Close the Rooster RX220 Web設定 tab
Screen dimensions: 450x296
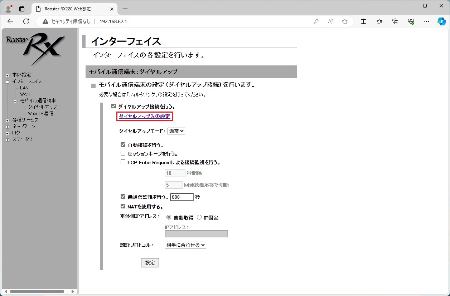tap(112, 9)
